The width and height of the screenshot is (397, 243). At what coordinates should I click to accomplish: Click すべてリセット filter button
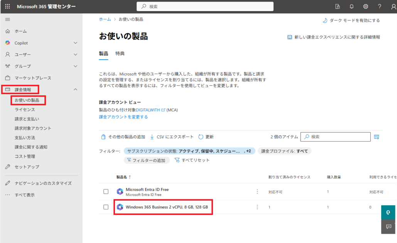pyautogui.click(x=192, y=160)
